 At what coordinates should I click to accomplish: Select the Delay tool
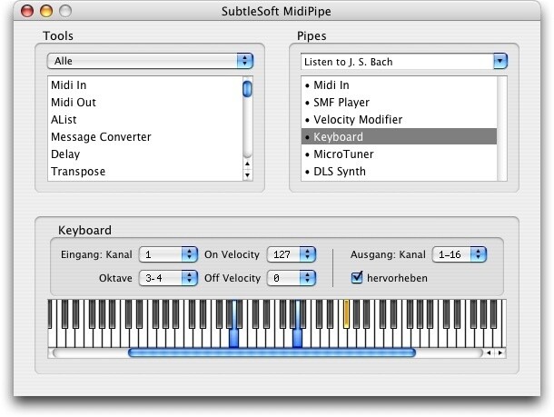[x=65, y=154]
